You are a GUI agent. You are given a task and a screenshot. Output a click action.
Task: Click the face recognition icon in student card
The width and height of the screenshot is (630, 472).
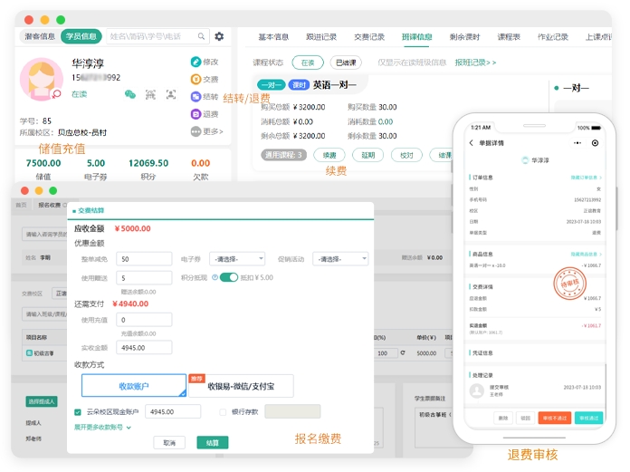(x=171, y=94)
